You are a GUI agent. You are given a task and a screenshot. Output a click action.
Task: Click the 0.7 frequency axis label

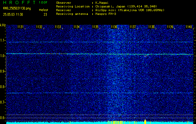tap(2, 102)
